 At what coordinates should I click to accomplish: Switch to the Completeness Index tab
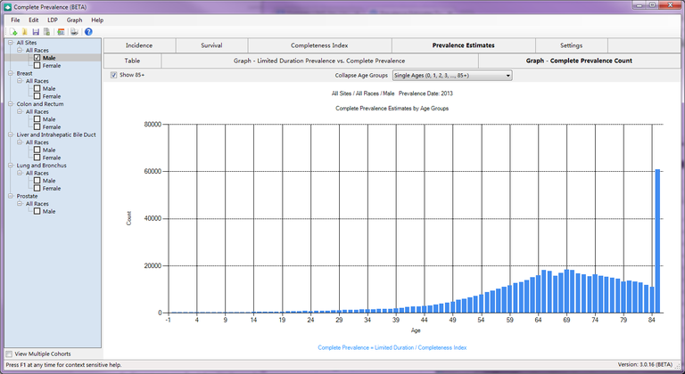[x=319, y=45]
